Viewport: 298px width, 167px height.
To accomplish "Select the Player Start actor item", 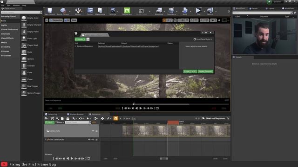I will point(31,45).
